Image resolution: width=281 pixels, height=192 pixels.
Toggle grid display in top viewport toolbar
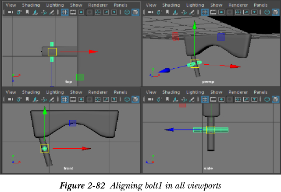coord(64,13)
